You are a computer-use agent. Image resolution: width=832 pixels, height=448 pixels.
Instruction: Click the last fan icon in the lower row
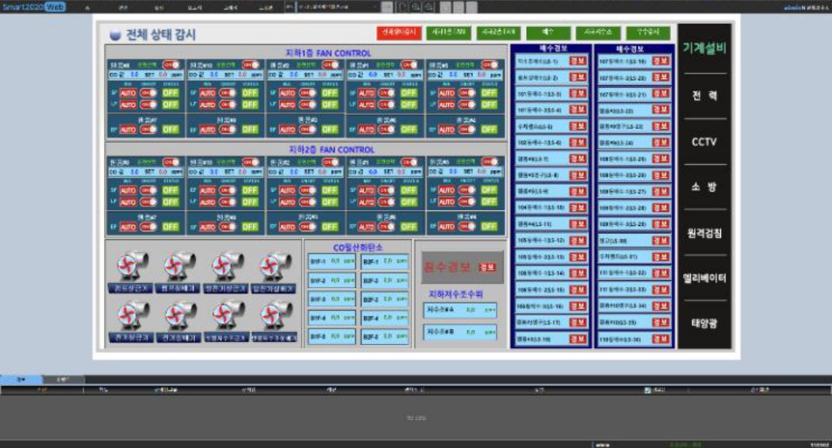tap(275, 316)
